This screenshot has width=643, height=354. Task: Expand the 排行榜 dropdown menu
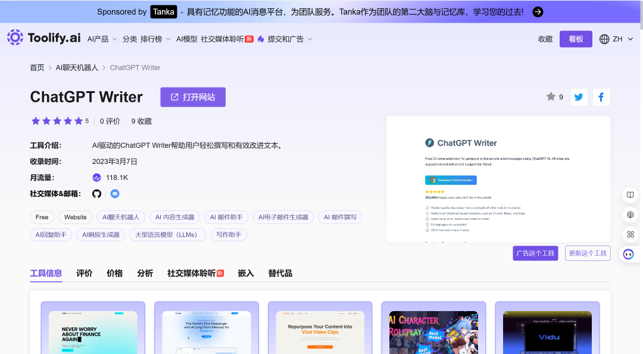point(155,39)
